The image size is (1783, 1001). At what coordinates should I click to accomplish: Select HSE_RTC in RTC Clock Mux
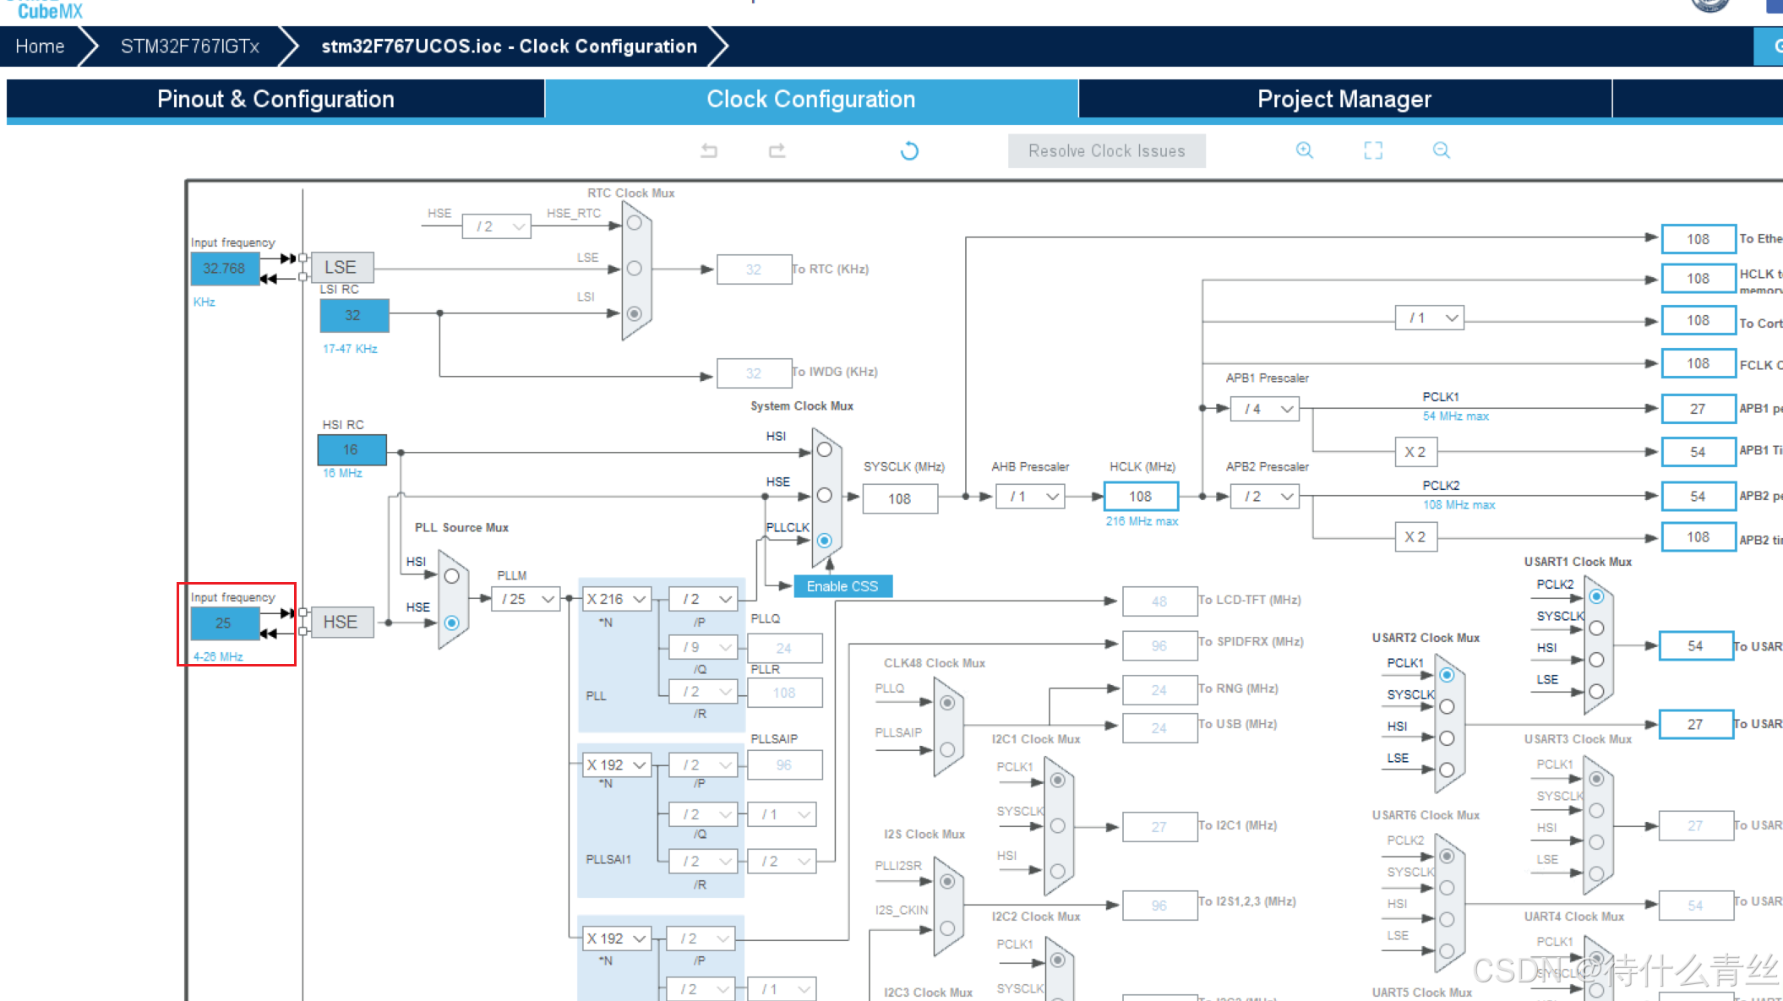coord(635,223)
